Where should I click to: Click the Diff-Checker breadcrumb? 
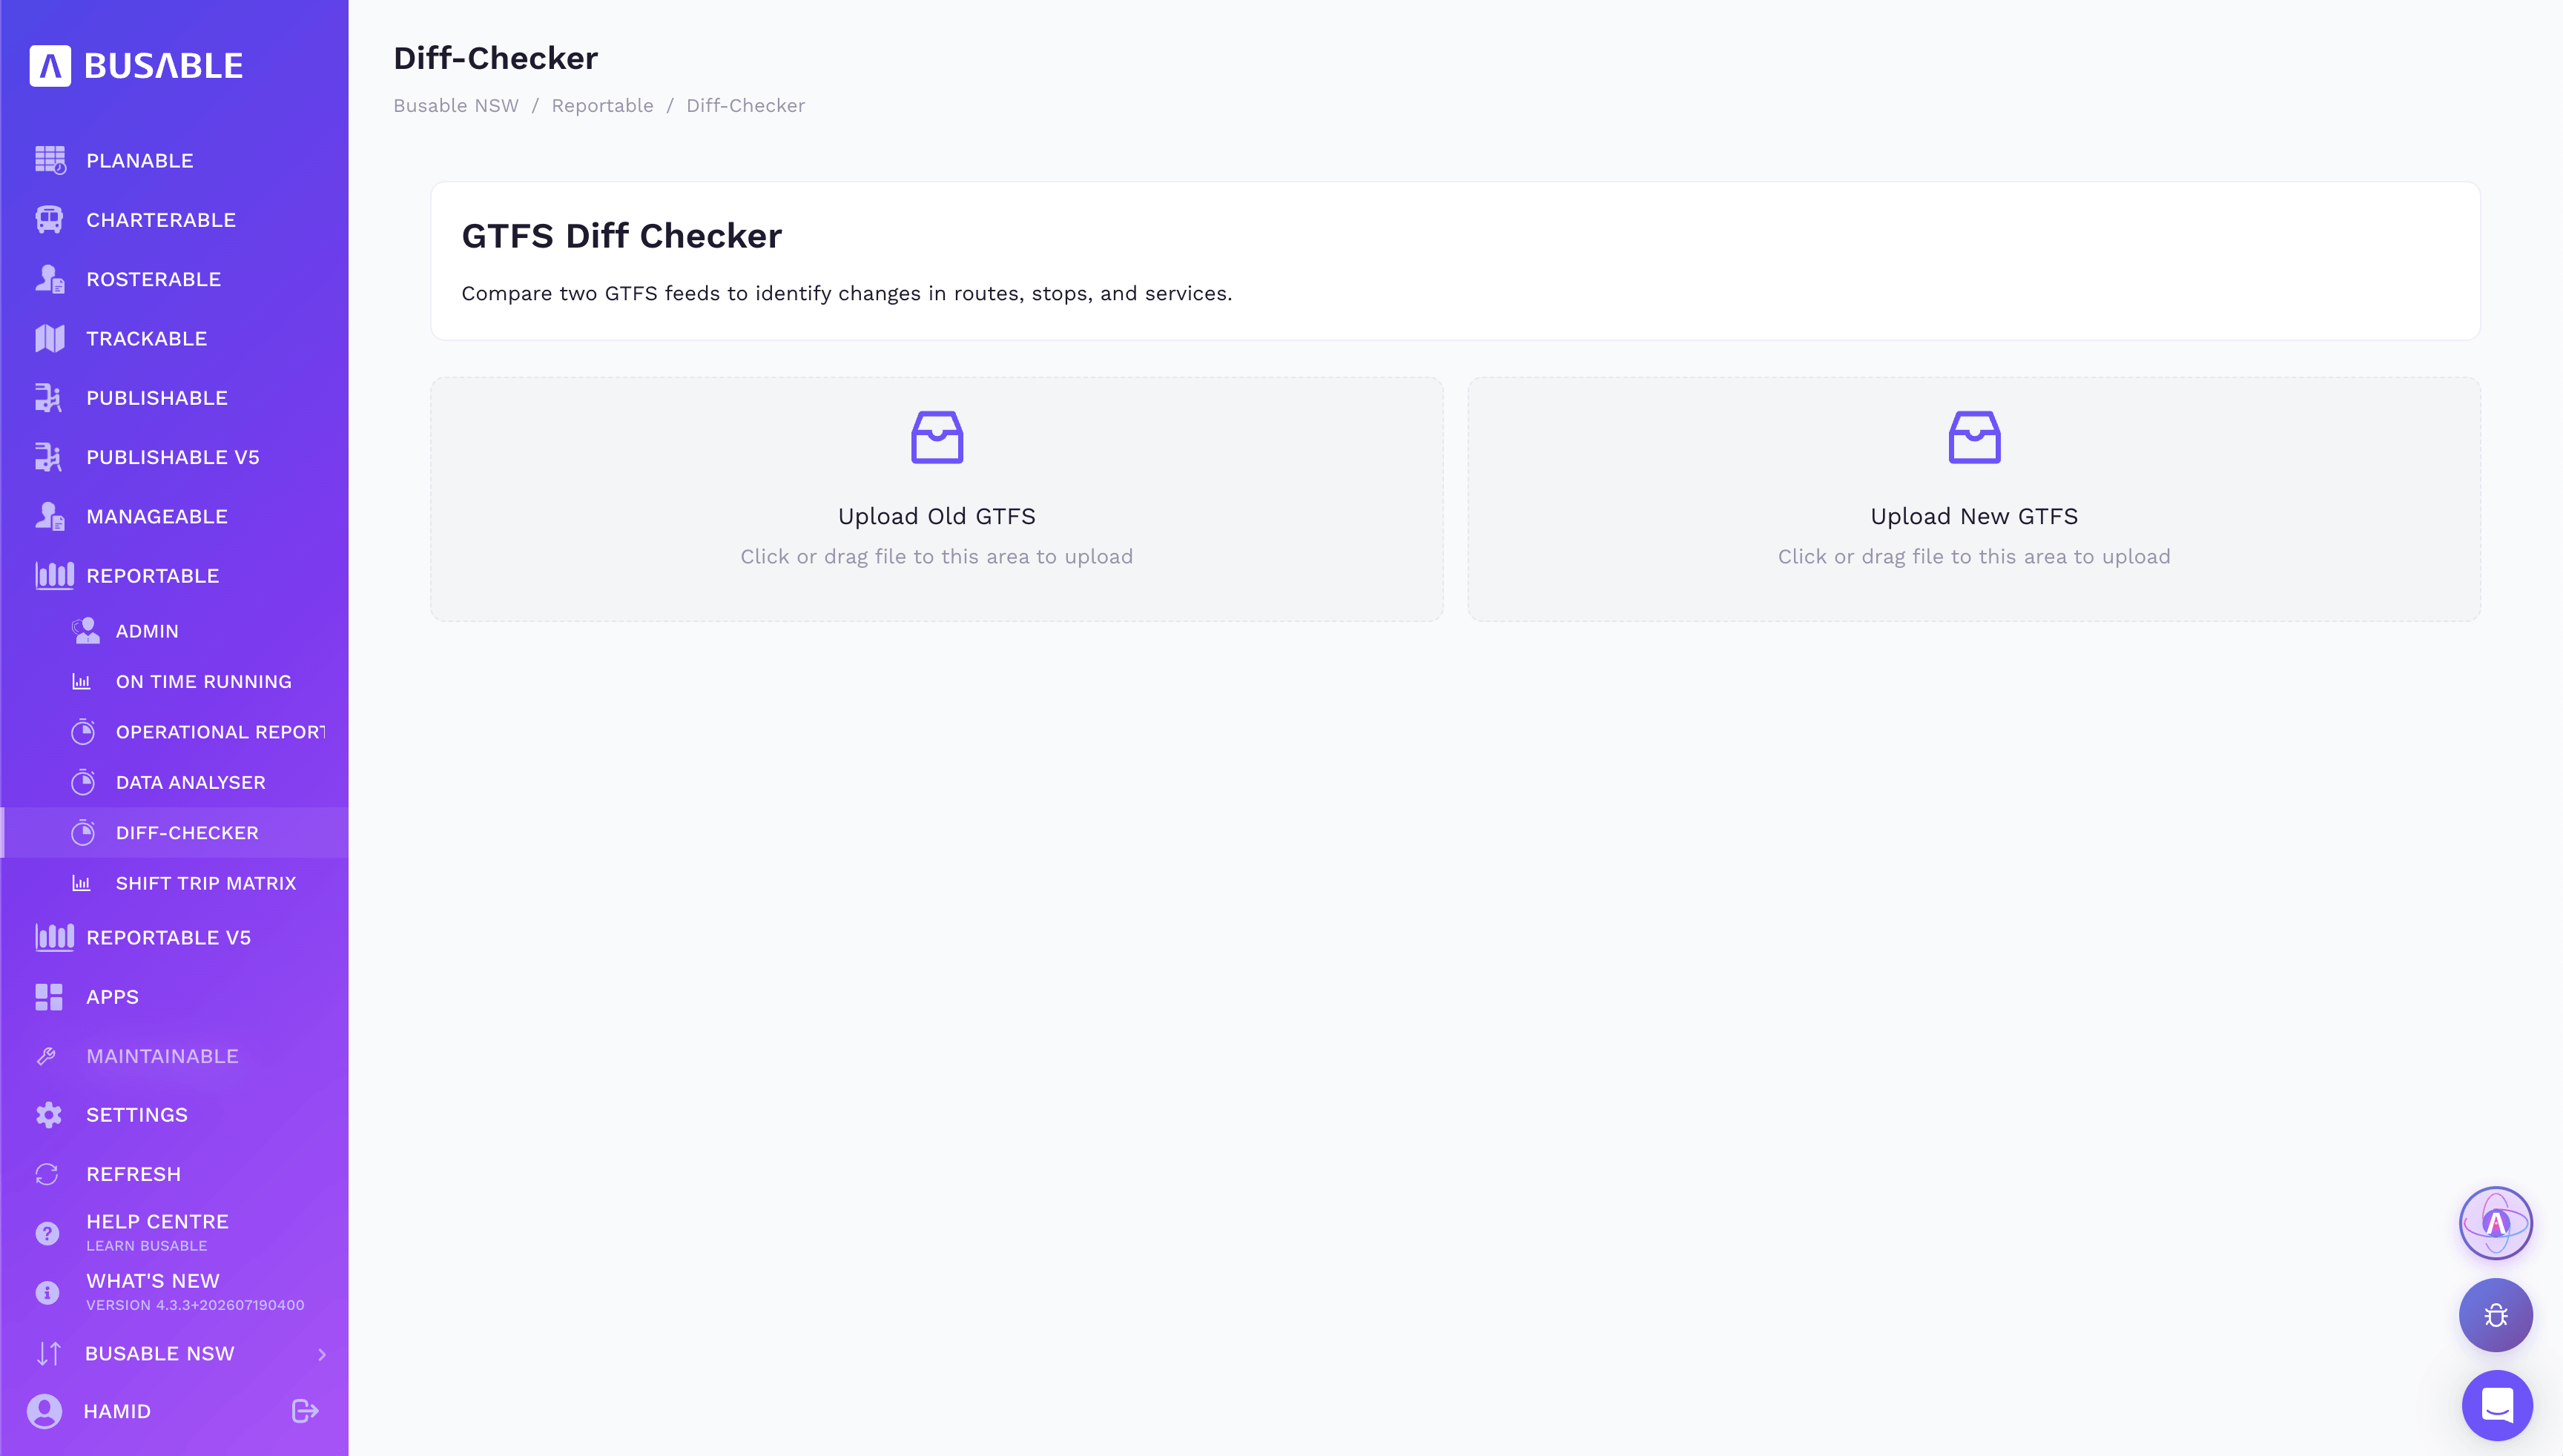point(745,106)
